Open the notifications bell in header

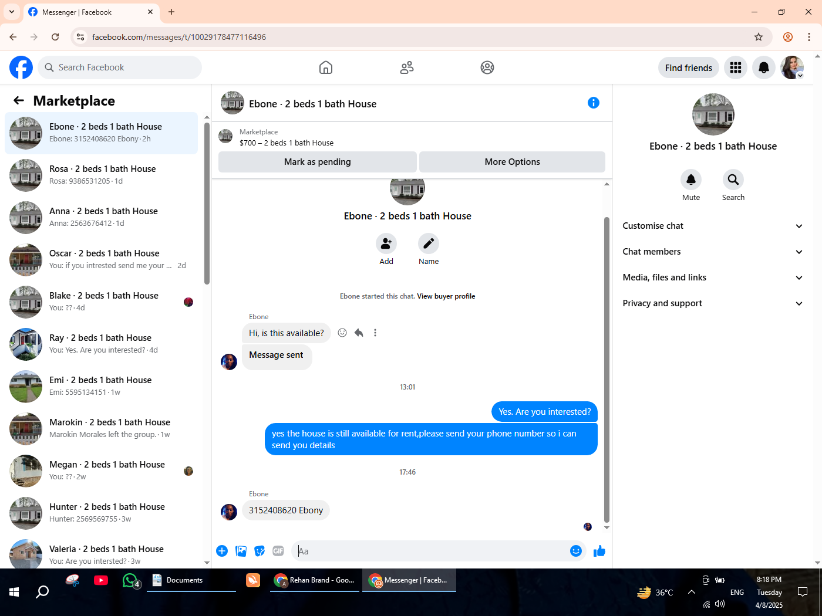[764, 67]
